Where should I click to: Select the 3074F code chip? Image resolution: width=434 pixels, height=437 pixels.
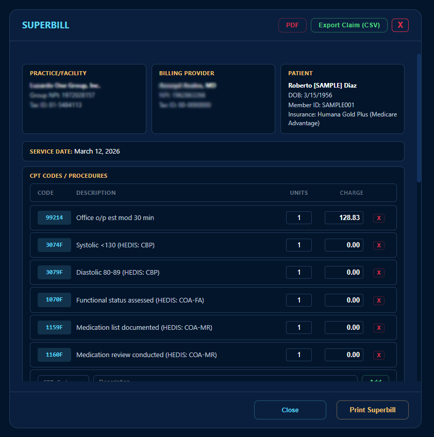pyautogui.click(x=54, y=245)
